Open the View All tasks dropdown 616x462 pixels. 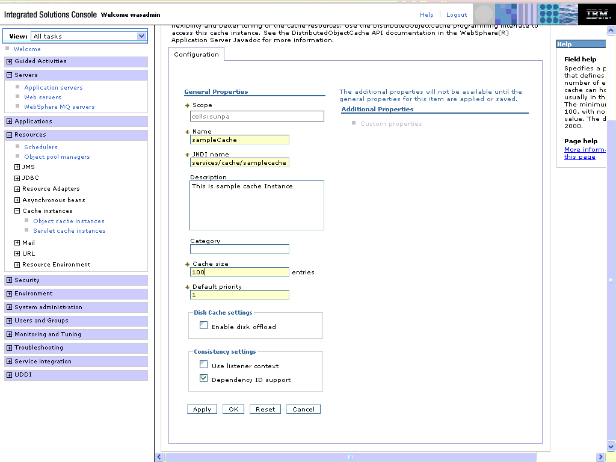[89, 36]
